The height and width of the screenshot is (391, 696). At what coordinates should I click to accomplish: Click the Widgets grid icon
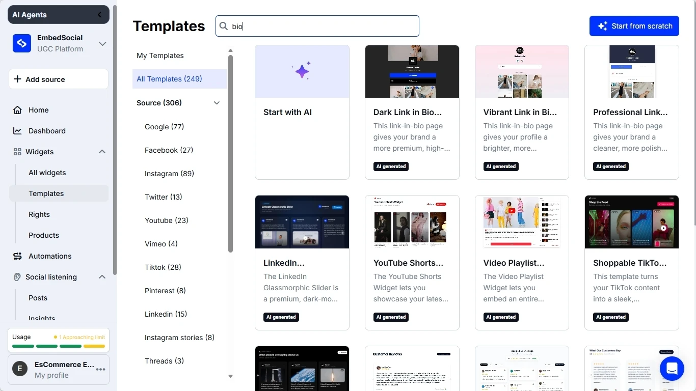[x=17, y=152]
